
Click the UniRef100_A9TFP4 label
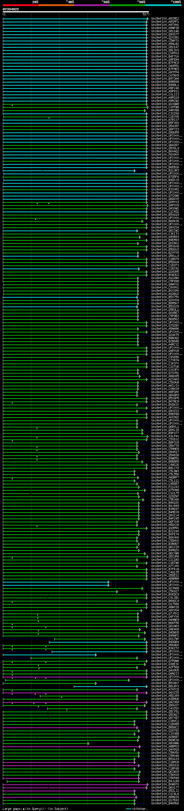click(165, 72)
